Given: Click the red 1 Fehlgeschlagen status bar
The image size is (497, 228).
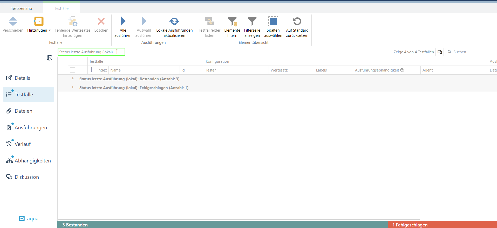Looking at the screenshot, I should point(442,225).
